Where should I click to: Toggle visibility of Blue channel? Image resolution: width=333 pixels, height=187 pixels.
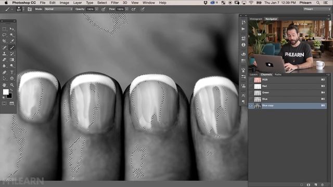tap(251, 99)
